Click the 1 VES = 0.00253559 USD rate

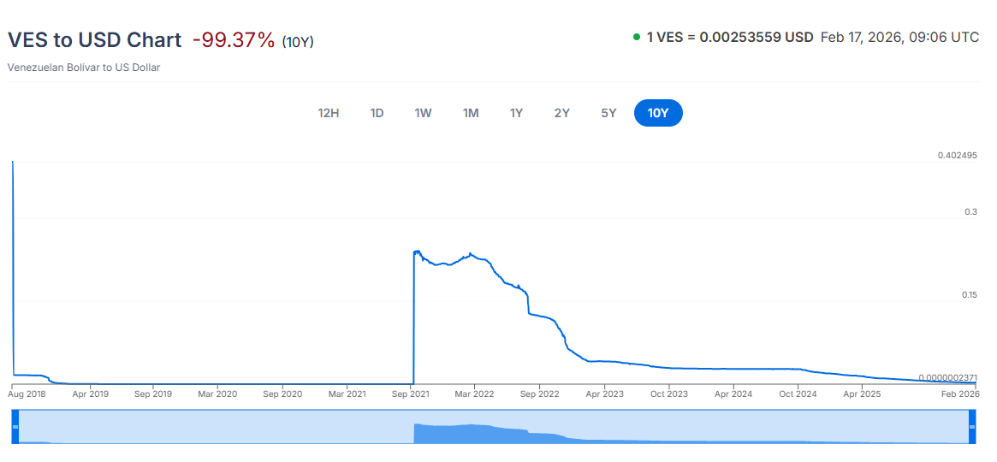730,37
